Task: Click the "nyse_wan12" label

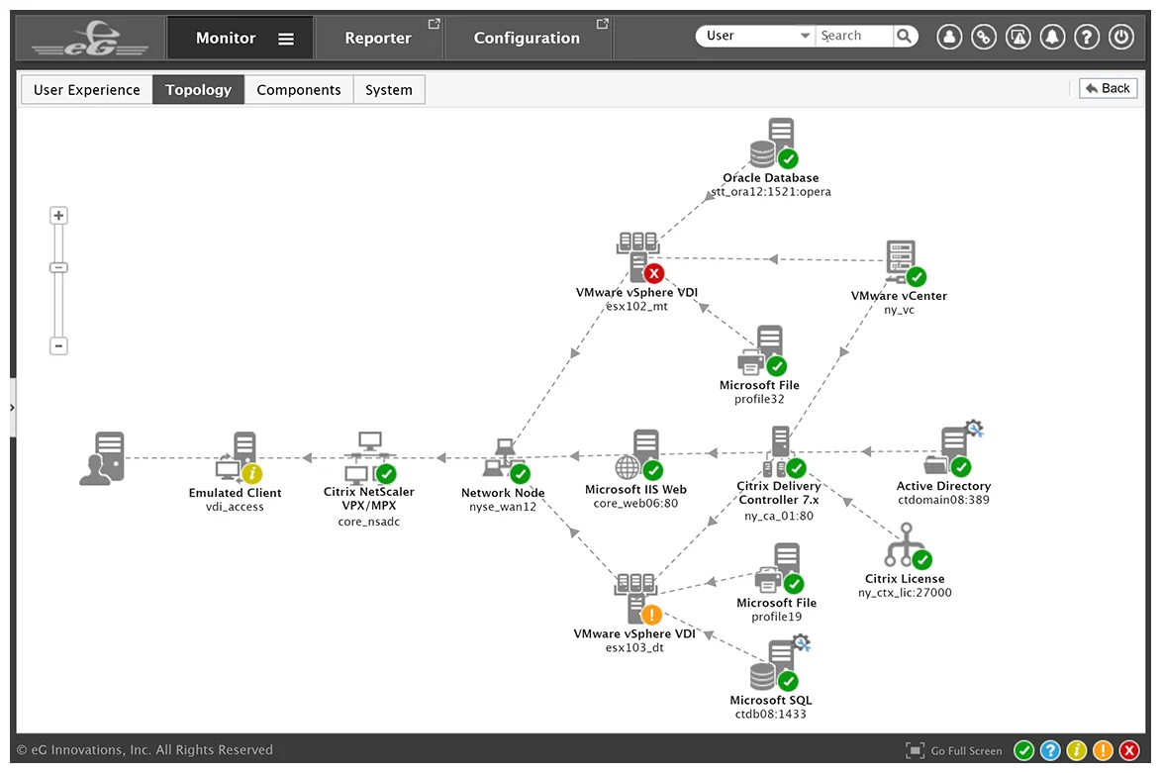Action: (x=503, y=507)
